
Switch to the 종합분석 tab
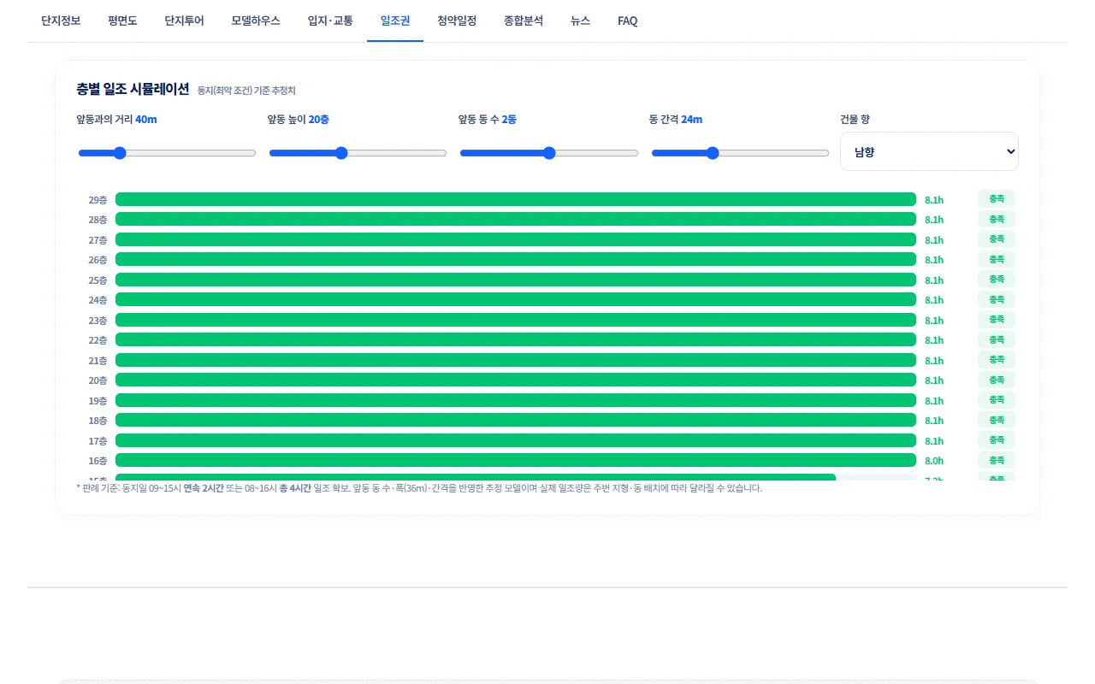pos(524,21)
